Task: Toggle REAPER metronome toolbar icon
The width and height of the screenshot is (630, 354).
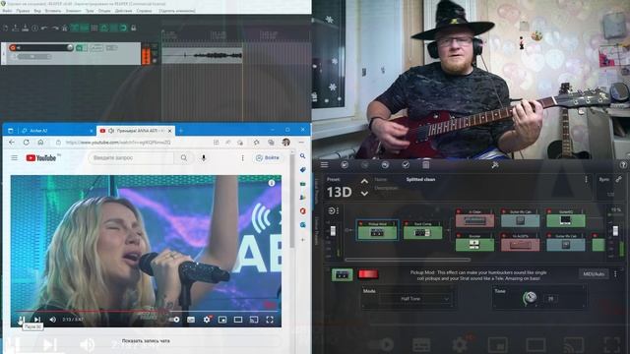Action: (x=64, y=28)
